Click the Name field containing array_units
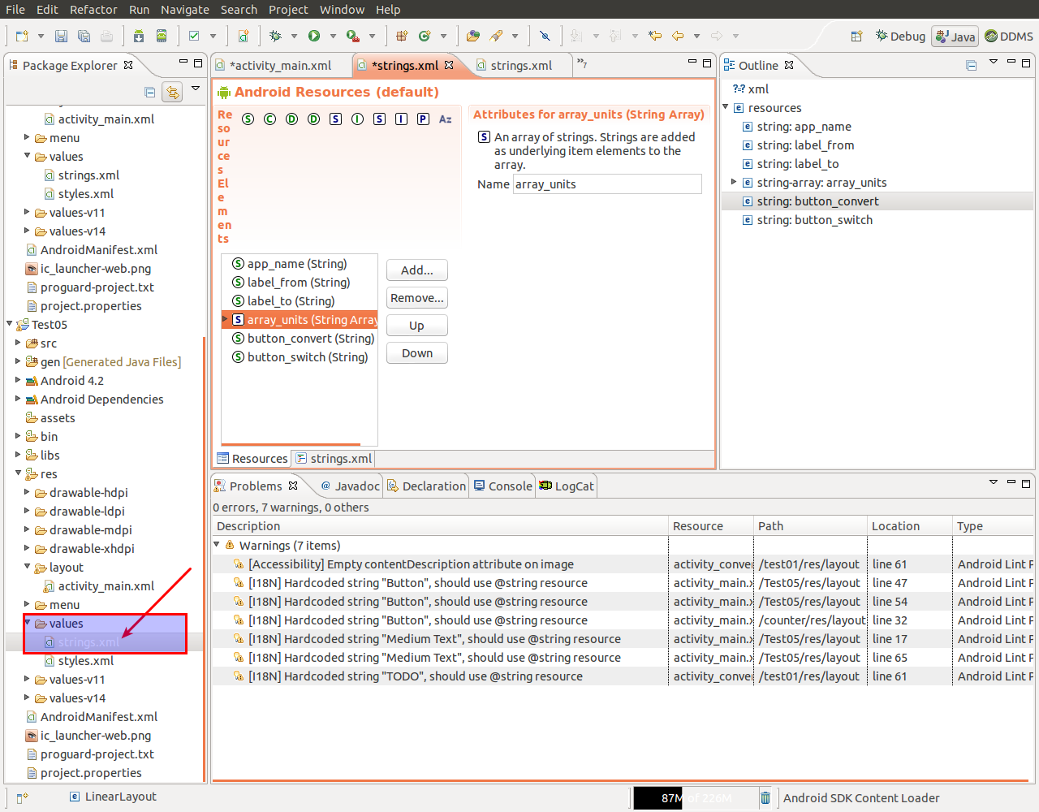The height and width of the screenshot is (812, 1039). [x=607, y=184]
